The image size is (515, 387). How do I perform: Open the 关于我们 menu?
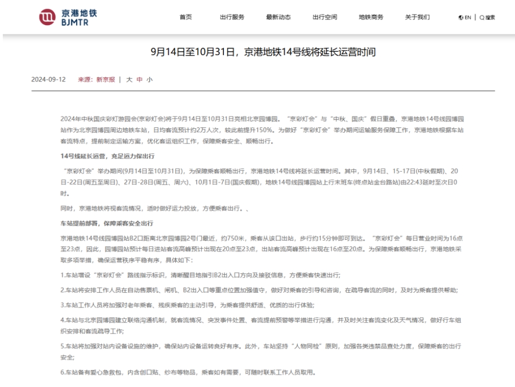[417, 17]
